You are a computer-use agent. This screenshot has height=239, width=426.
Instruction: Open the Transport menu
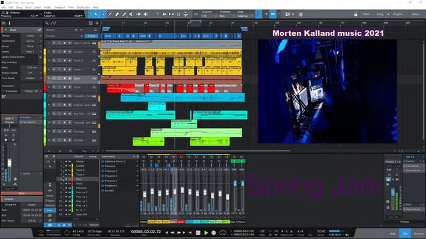[59, 7]
